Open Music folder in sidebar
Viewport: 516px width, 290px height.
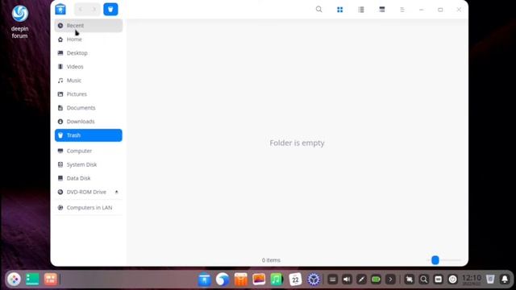tap(88, 81)
